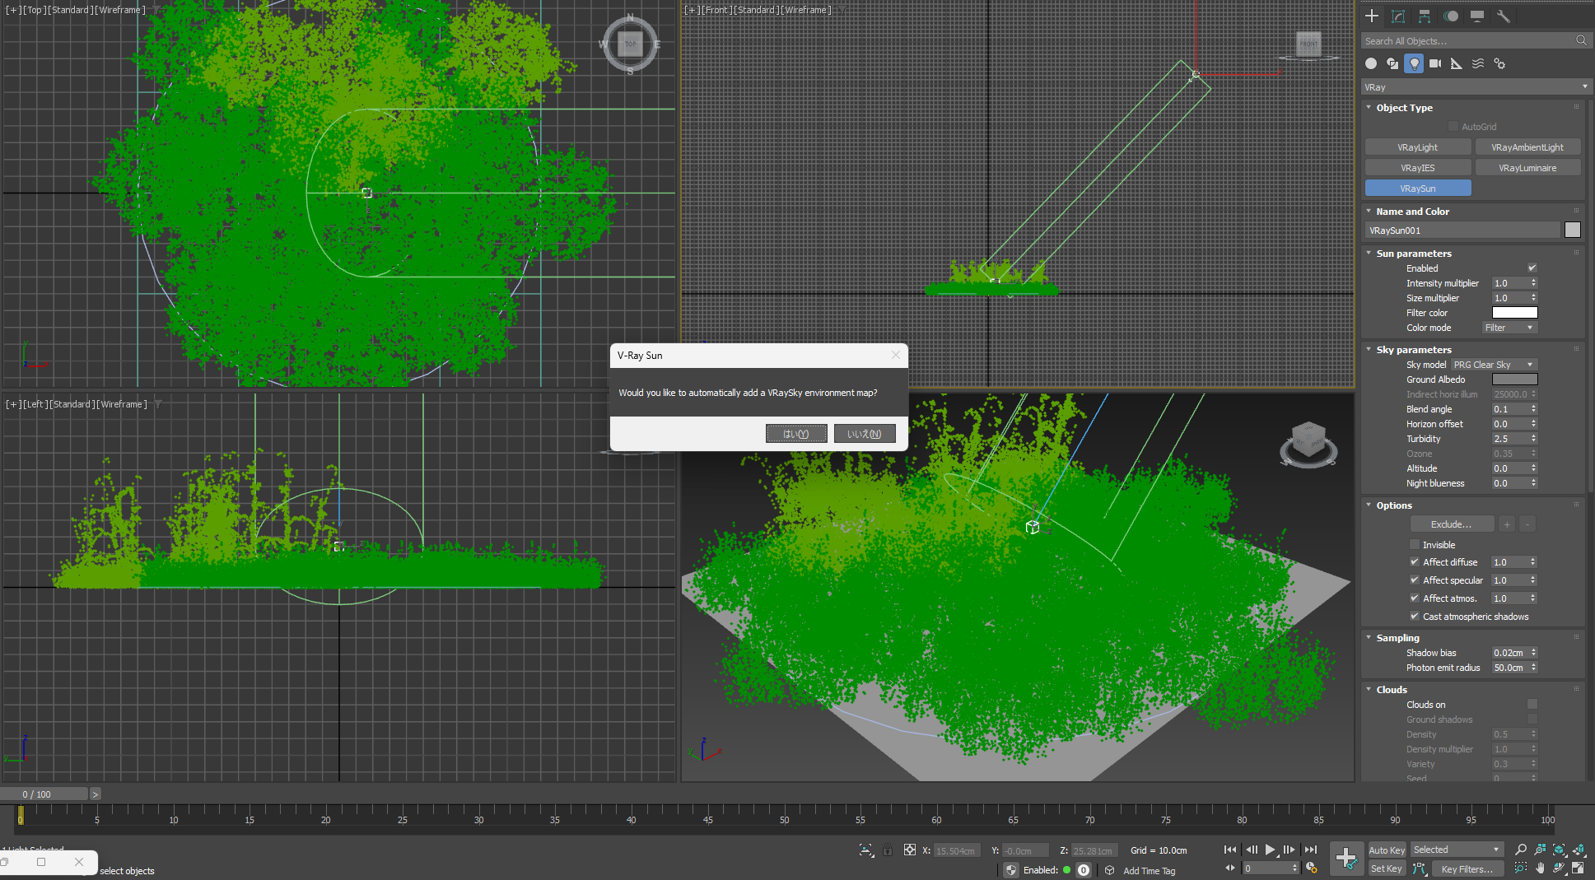Open the Sky model dropdown

1494,365
